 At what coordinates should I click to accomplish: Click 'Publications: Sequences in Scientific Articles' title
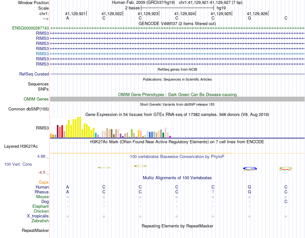(177, 79)
